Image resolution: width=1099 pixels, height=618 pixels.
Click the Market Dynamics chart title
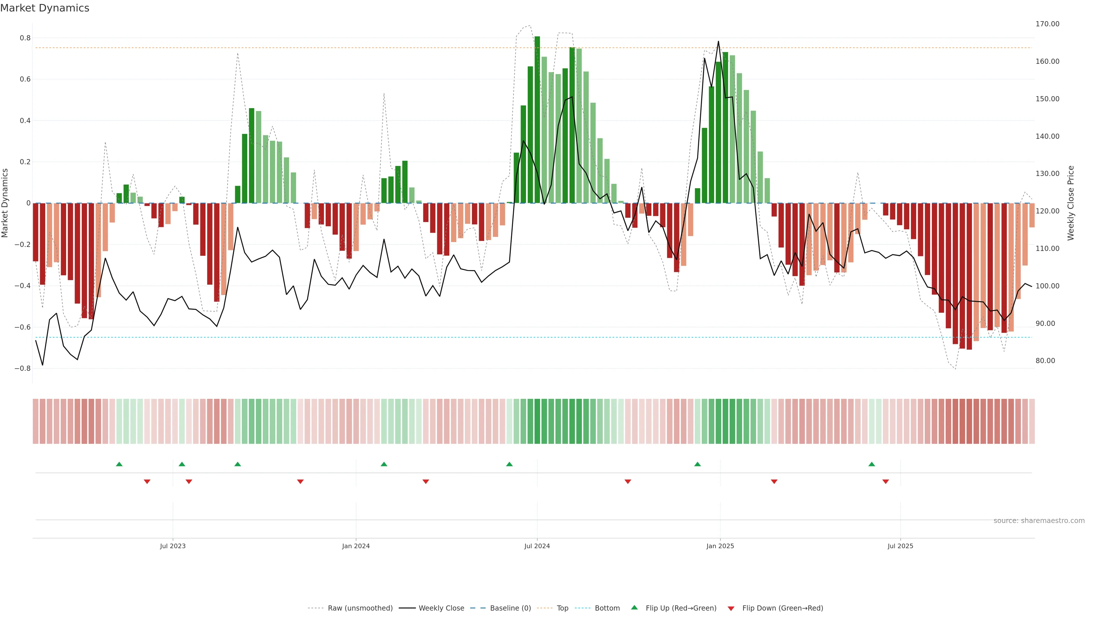pyautogui.click(x=45, y=8)
